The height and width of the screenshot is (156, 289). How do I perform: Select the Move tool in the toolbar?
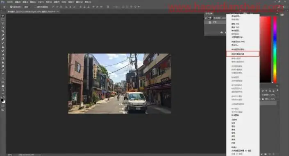[x=3, y=16]
